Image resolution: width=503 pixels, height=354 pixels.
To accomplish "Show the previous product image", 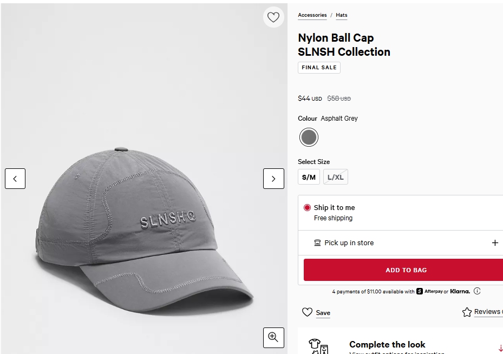I will click(15, 179).
